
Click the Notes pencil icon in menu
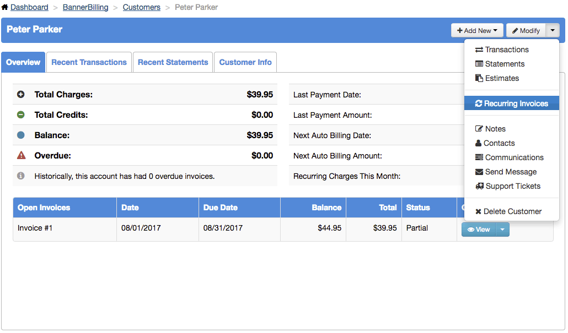pyautogui.click(x=479, y=129)
